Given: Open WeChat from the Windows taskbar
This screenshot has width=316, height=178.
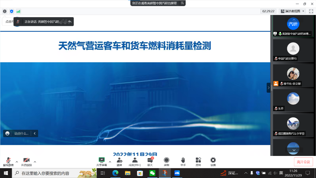Looking at the screenshot, I should [152, 173].
